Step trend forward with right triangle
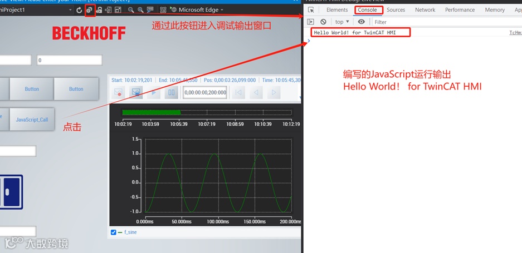Screen dimensions: 522x253 [274, 92]
